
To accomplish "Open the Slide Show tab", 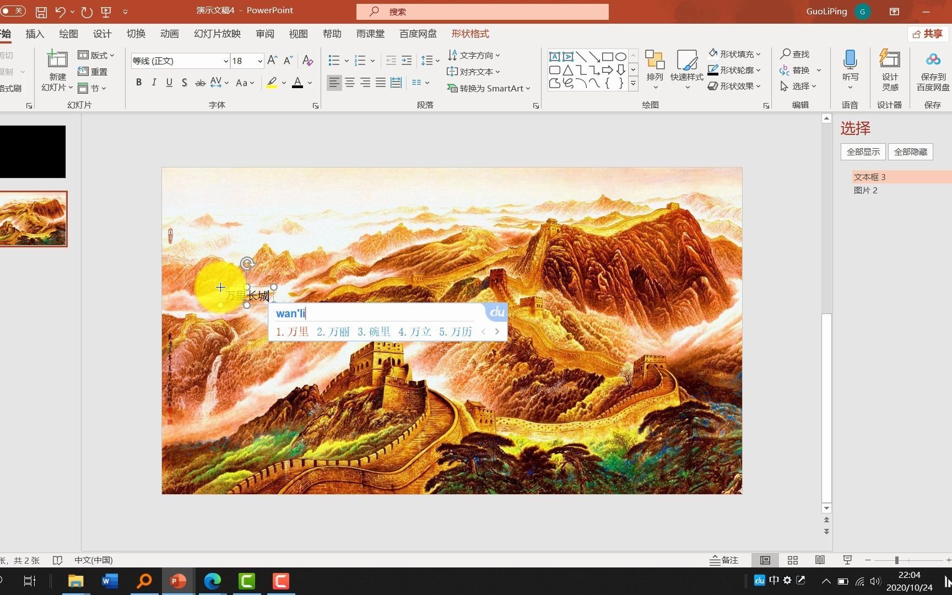I will 217,34.
